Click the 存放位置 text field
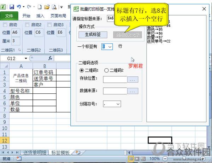Screen dimensions: 212x163 click(x=115, y=80)
